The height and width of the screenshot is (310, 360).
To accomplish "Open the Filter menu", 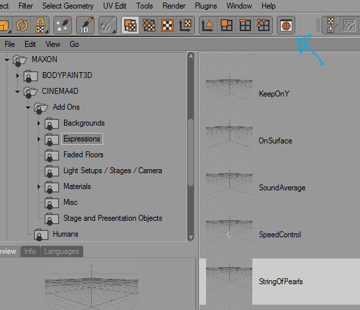I will point(26,6).
